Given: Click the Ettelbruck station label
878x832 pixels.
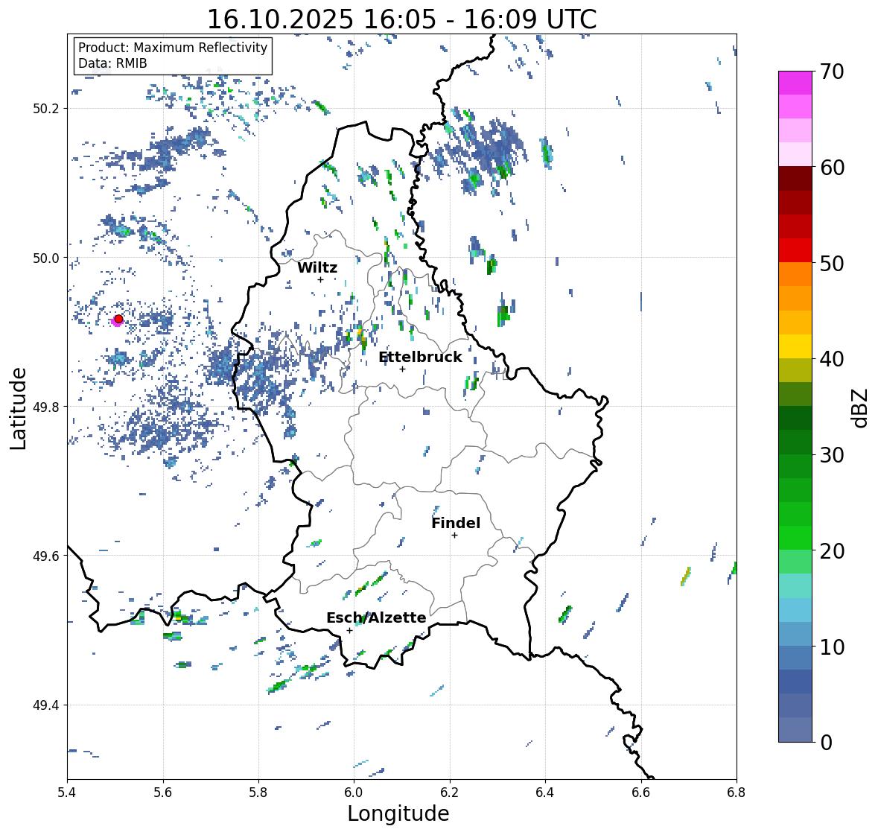Looking at the screenshot, I should tap(420, 357).
